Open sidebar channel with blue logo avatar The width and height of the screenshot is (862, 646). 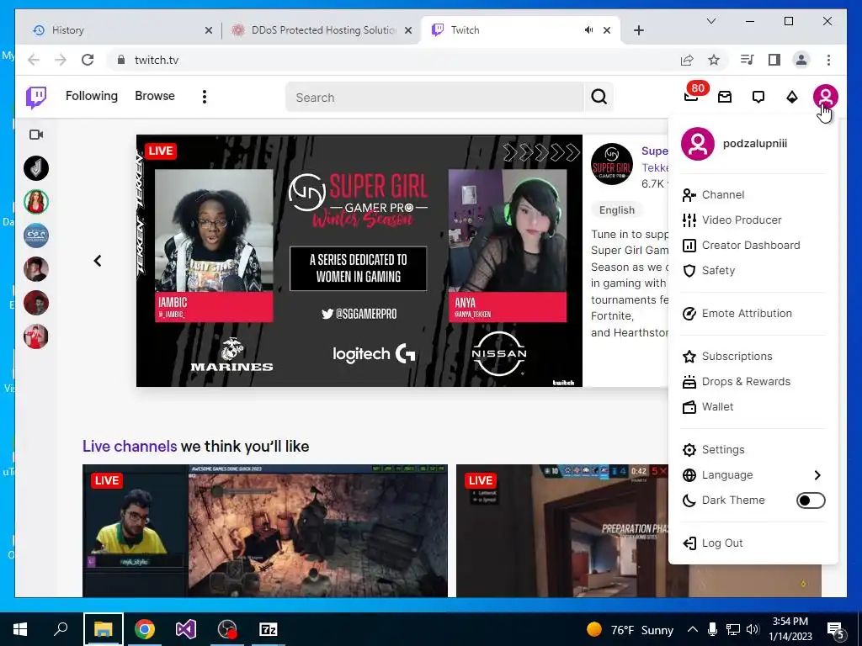[x=36, y=236]
